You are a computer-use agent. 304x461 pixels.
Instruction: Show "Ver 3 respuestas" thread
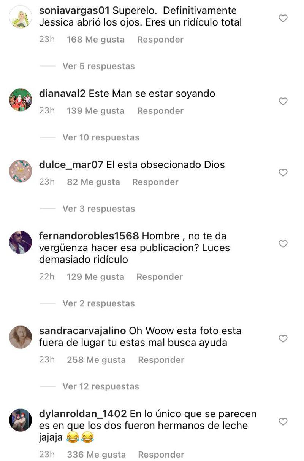[x=98, y=209]
